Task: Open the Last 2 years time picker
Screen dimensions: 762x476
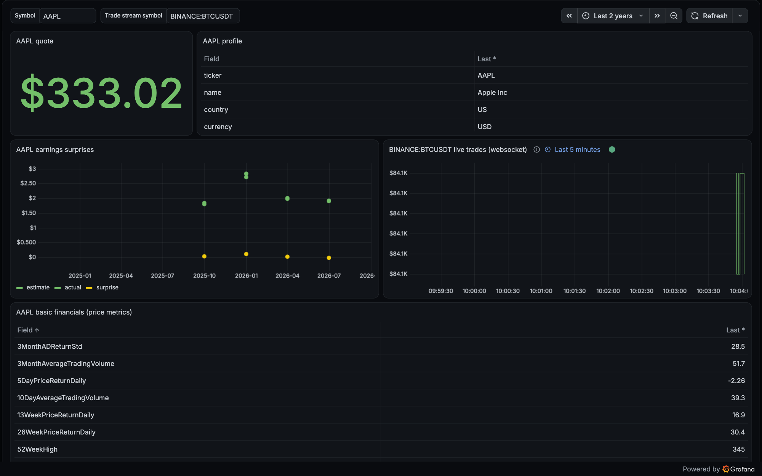Action: pyautogui.click(x=613, y=16)
